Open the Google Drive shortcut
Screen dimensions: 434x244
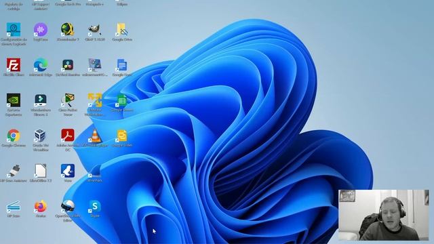click(122, 30)
